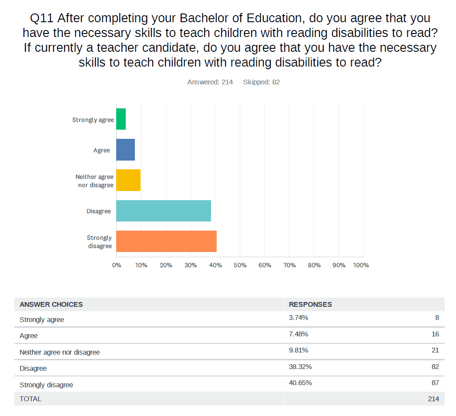Click the Skipped: 82 text

pos(261,82)
